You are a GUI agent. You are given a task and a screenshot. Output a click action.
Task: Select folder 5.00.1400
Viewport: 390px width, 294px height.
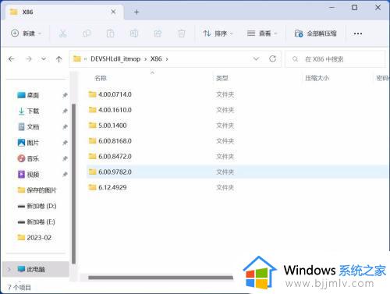(x=238, y=126)
